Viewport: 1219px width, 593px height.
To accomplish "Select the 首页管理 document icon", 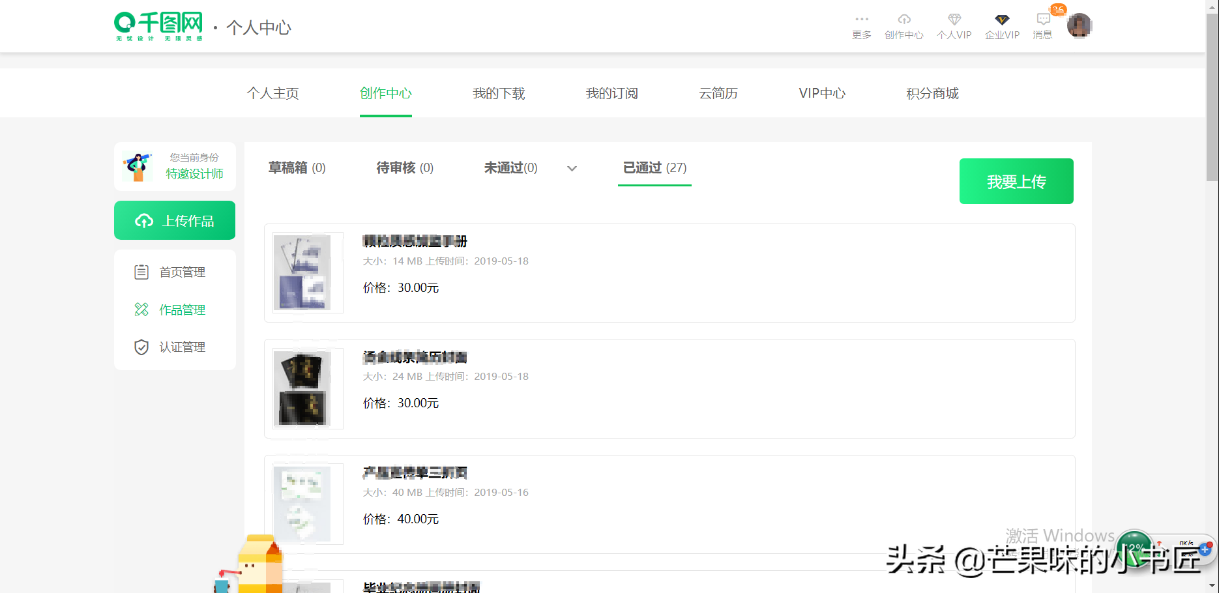I will pyautogui.click(x=141, y=272).
